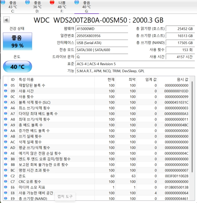The image size is (197, 203).
Task: Click total host writes value 16513 GB
Action: click(x=180, y=36)
